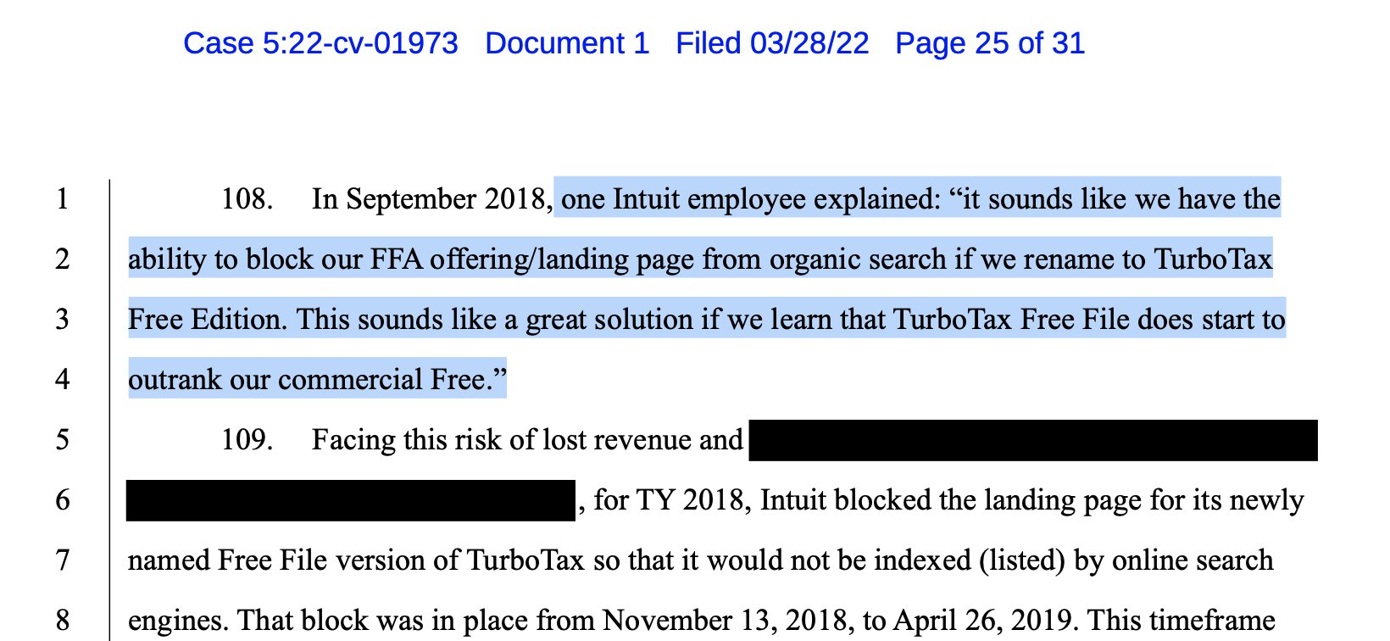Click "ability to block our FFA"
The height and width of the screenshot is (641, 1390).
[275, 259]
